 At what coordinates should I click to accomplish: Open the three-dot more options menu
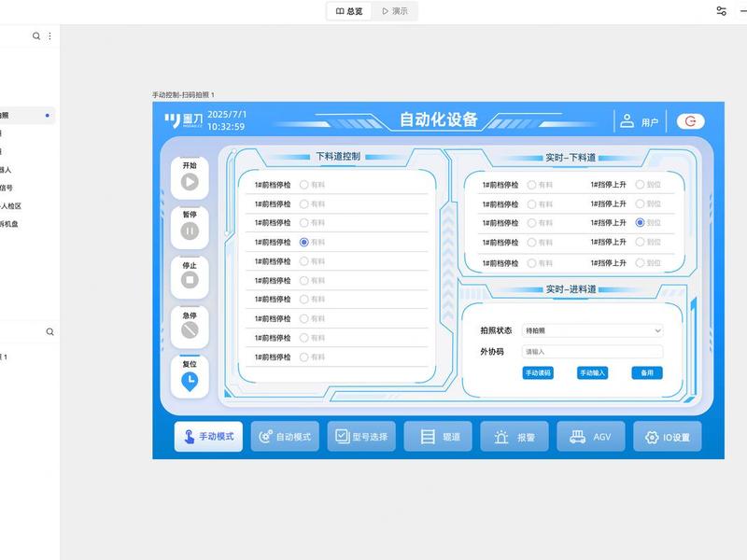[50, 35]
